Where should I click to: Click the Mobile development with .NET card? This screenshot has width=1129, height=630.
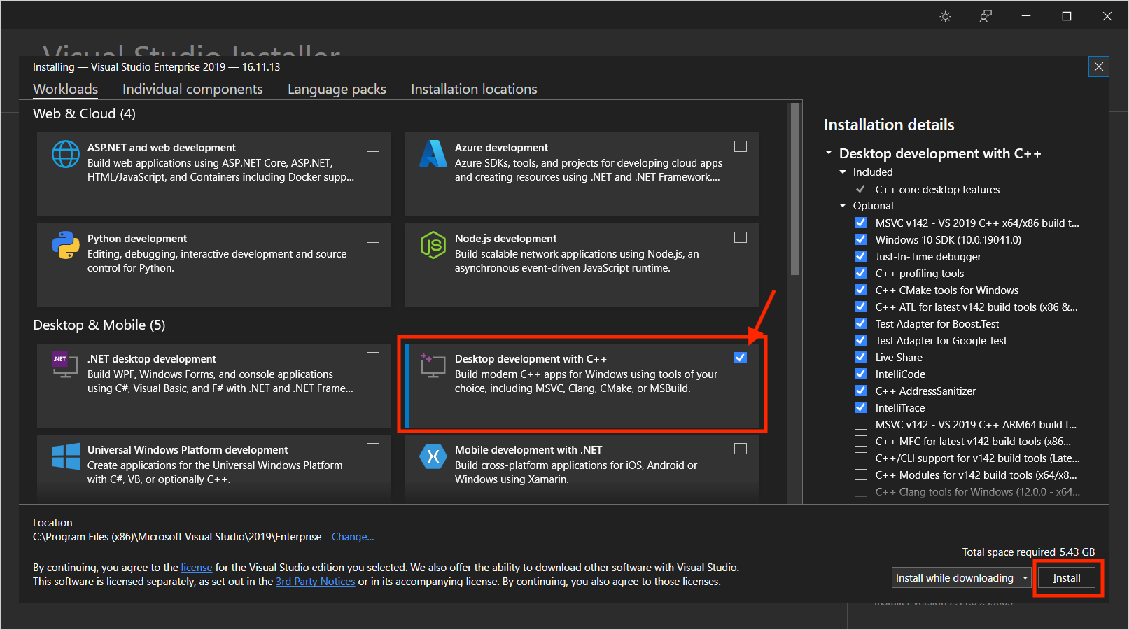582,468
